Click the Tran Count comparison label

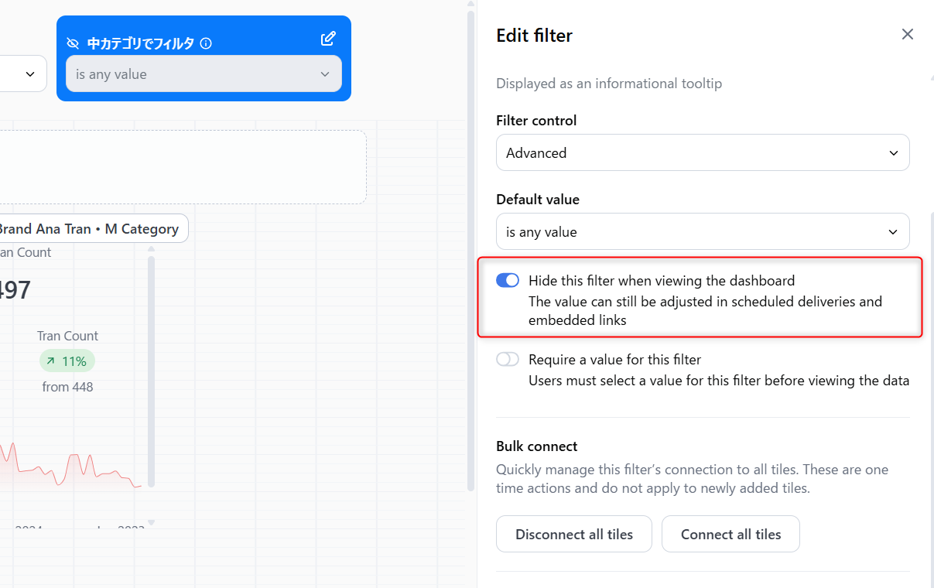click(67, 336)
